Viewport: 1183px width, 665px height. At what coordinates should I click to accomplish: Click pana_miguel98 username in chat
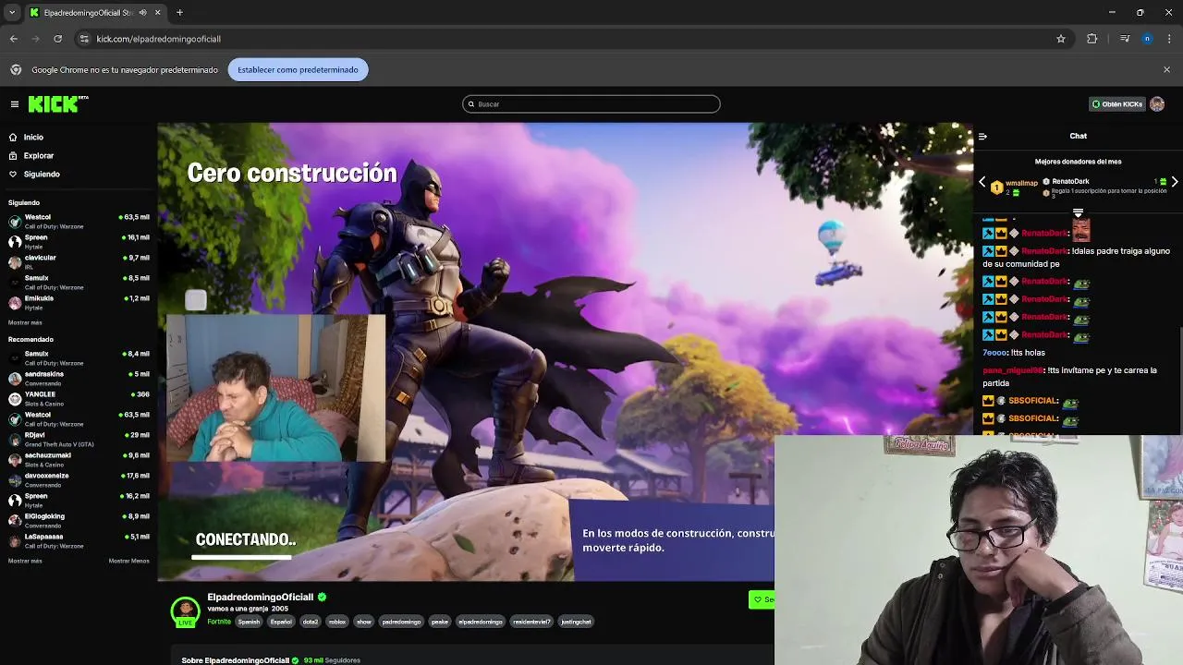[1013, 370]
